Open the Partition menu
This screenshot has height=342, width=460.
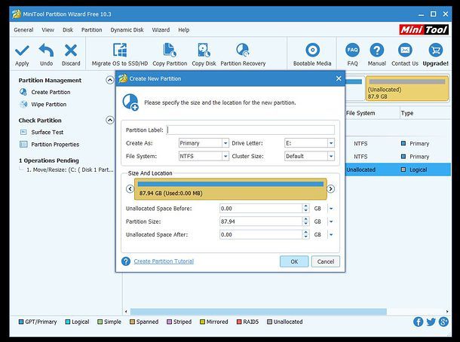[91, 30]
